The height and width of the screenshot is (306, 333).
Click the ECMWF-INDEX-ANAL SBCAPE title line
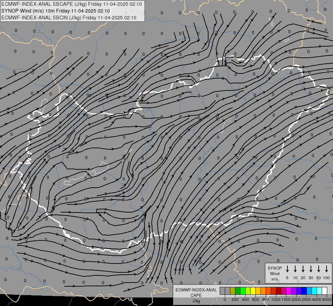71,4
